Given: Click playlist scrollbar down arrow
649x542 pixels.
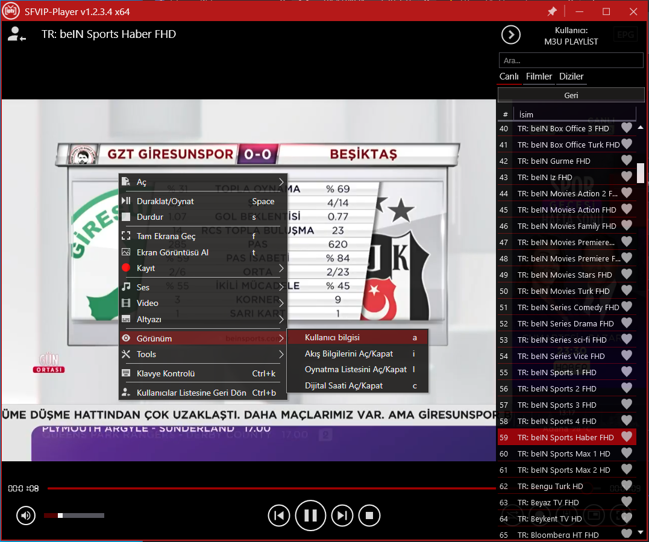Looking at the screenshot, I should point(641,532).
